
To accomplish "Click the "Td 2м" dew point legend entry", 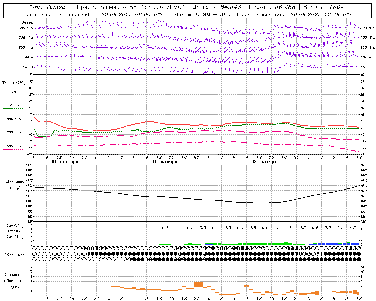I will click(14, 105).
